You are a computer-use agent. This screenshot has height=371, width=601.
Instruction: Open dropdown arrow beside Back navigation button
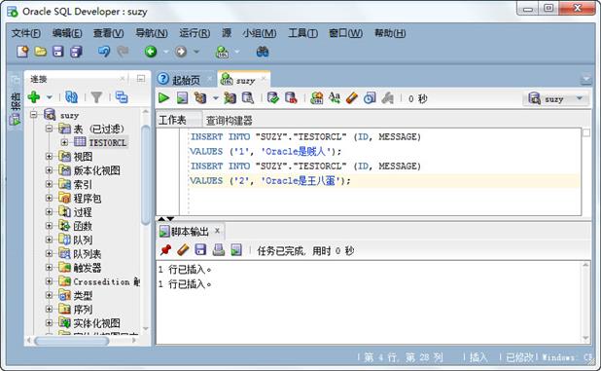(165, 52)
